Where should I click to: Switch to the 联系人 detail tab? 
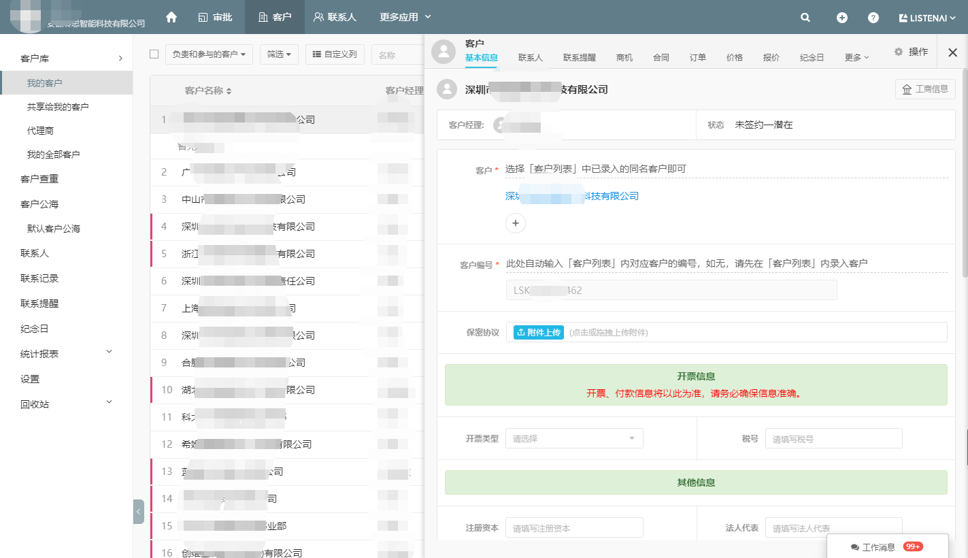[x=531, y=58]
